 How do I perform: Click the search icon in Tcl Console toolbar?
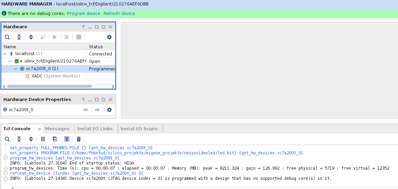coord(7,139)
